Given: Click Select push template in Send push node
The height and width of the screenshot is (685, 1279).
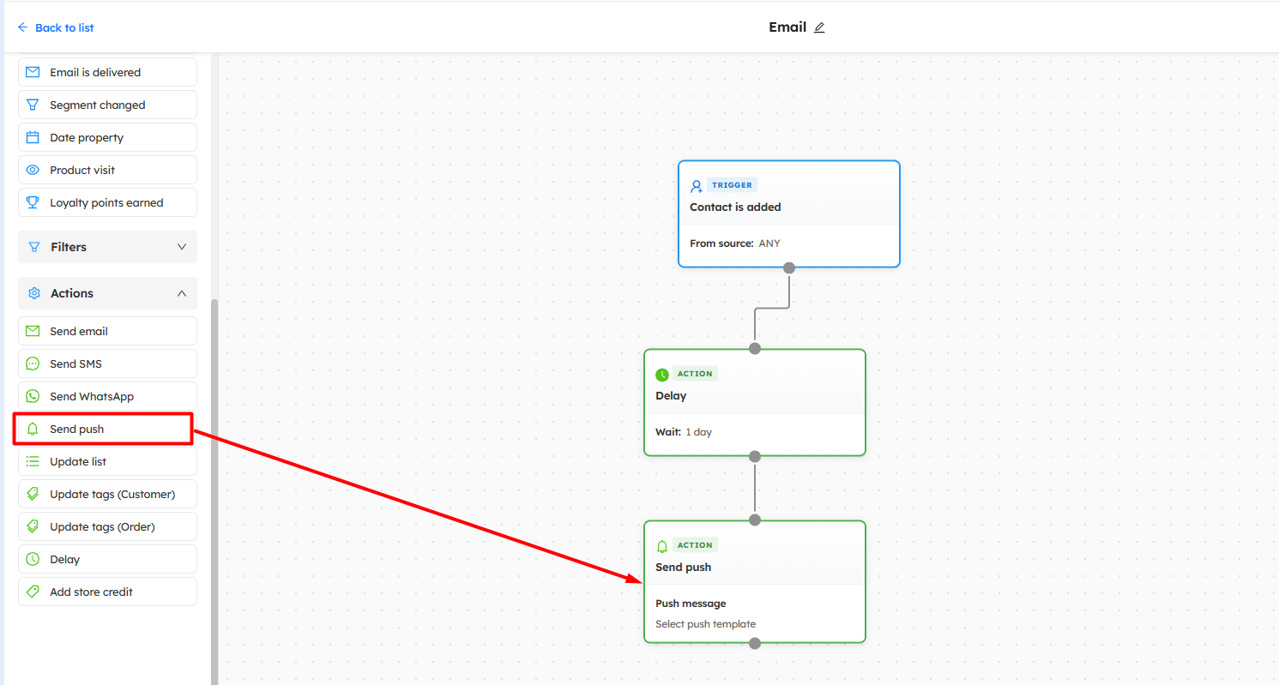Looking at the screenshot, I should 705,624.
